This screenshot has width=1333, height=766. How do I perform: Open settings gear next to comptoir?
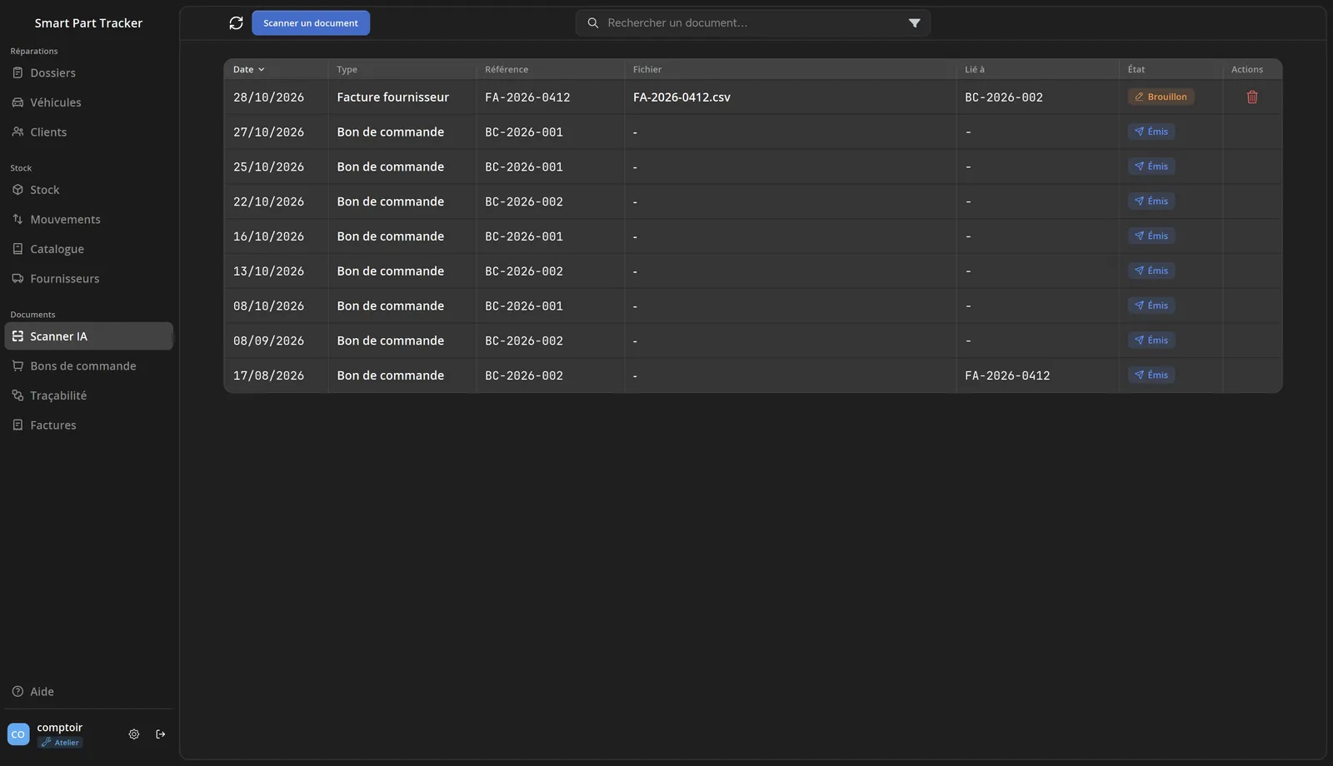coord(134,734)
